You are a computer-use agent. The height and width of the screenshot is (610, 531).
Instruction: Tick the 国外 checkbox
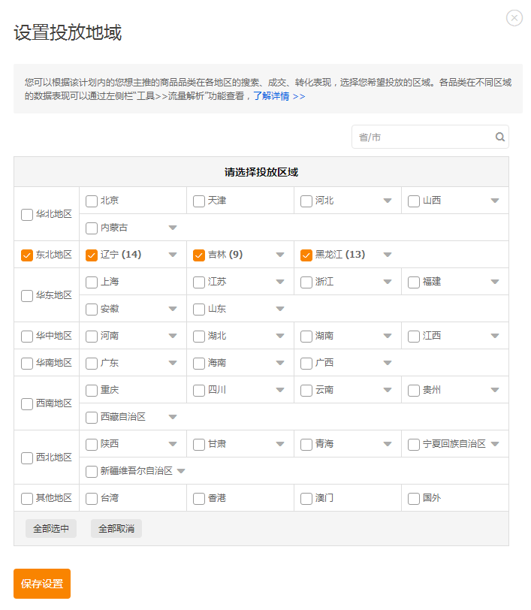coord(414,498)
